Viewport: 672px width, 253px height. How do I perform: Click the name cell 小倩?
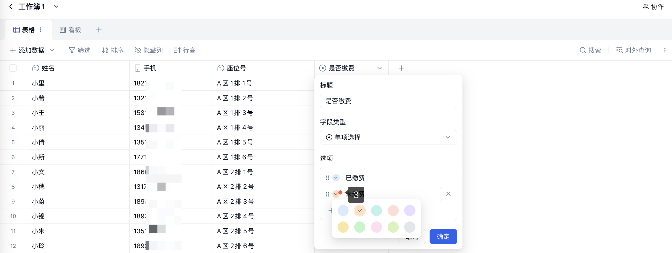click(x=78, y=142)
